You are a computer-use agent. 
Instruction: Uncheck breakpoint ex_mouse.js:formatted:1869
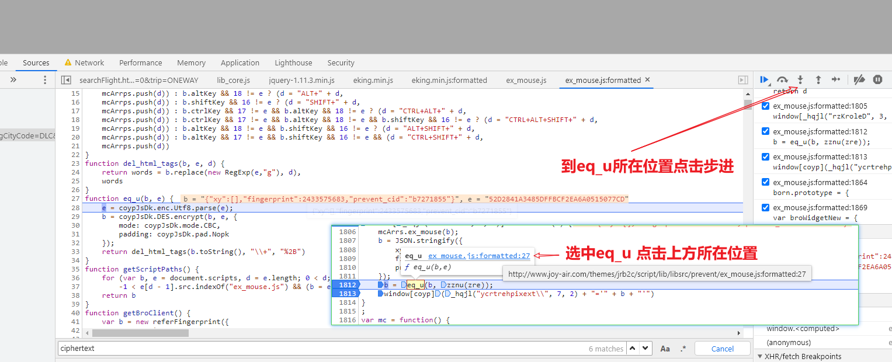[x=765, y=207]
